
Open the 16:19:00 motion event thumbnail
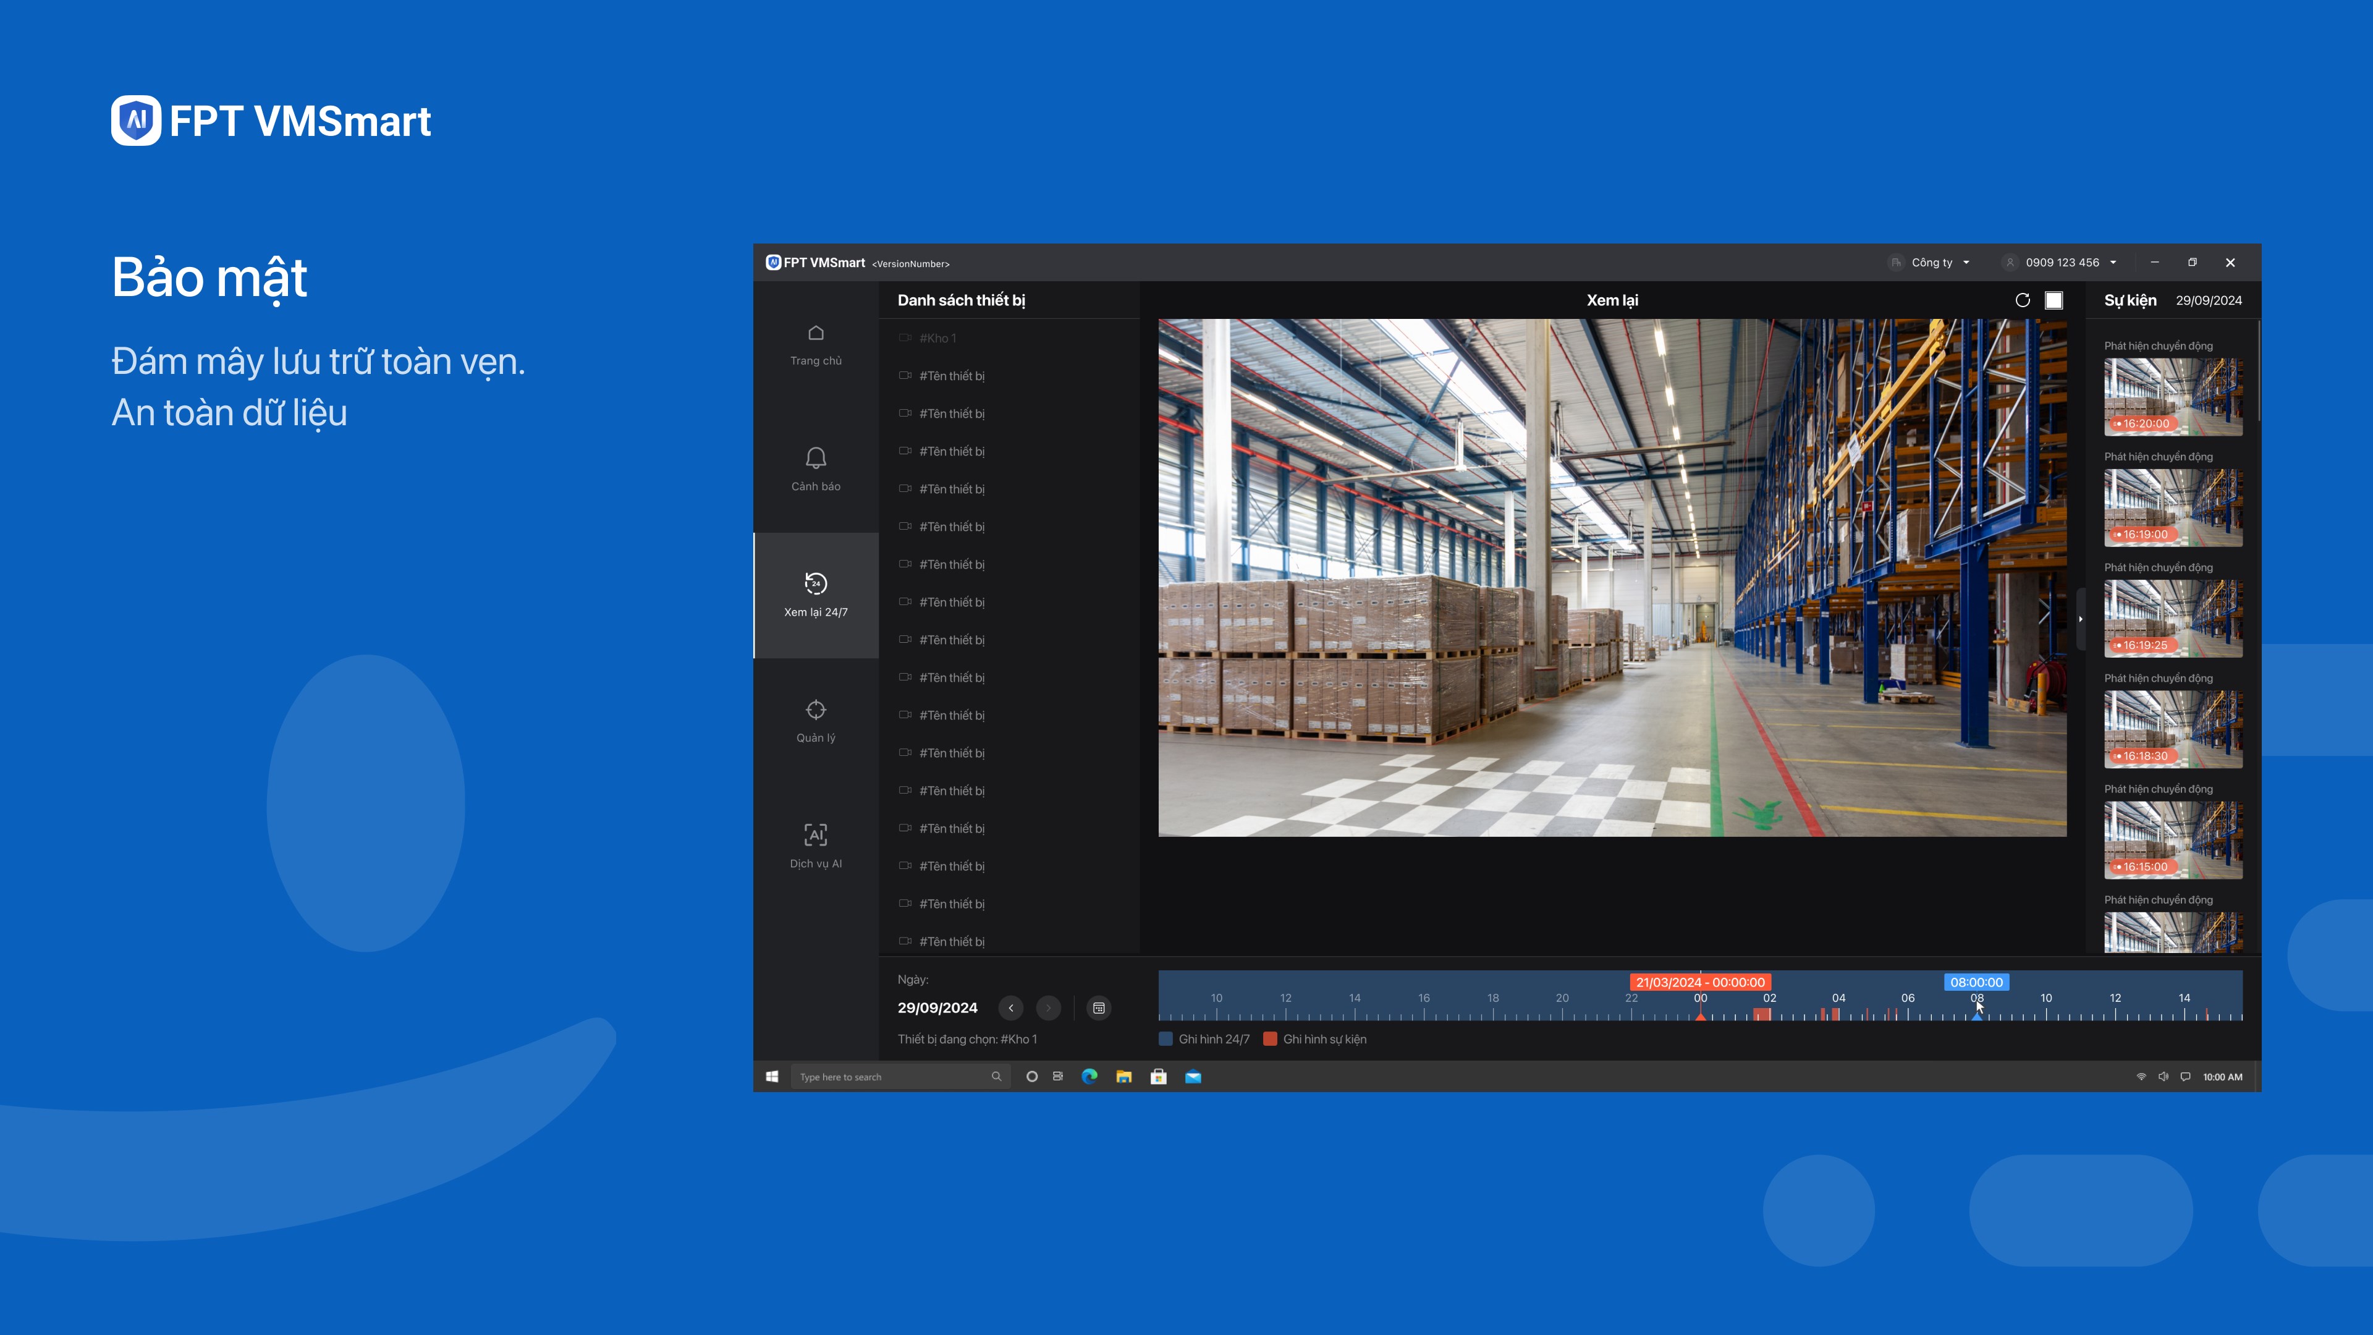(2172, 507)
